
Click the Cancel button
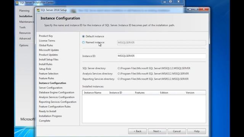(x=177, y=131)
